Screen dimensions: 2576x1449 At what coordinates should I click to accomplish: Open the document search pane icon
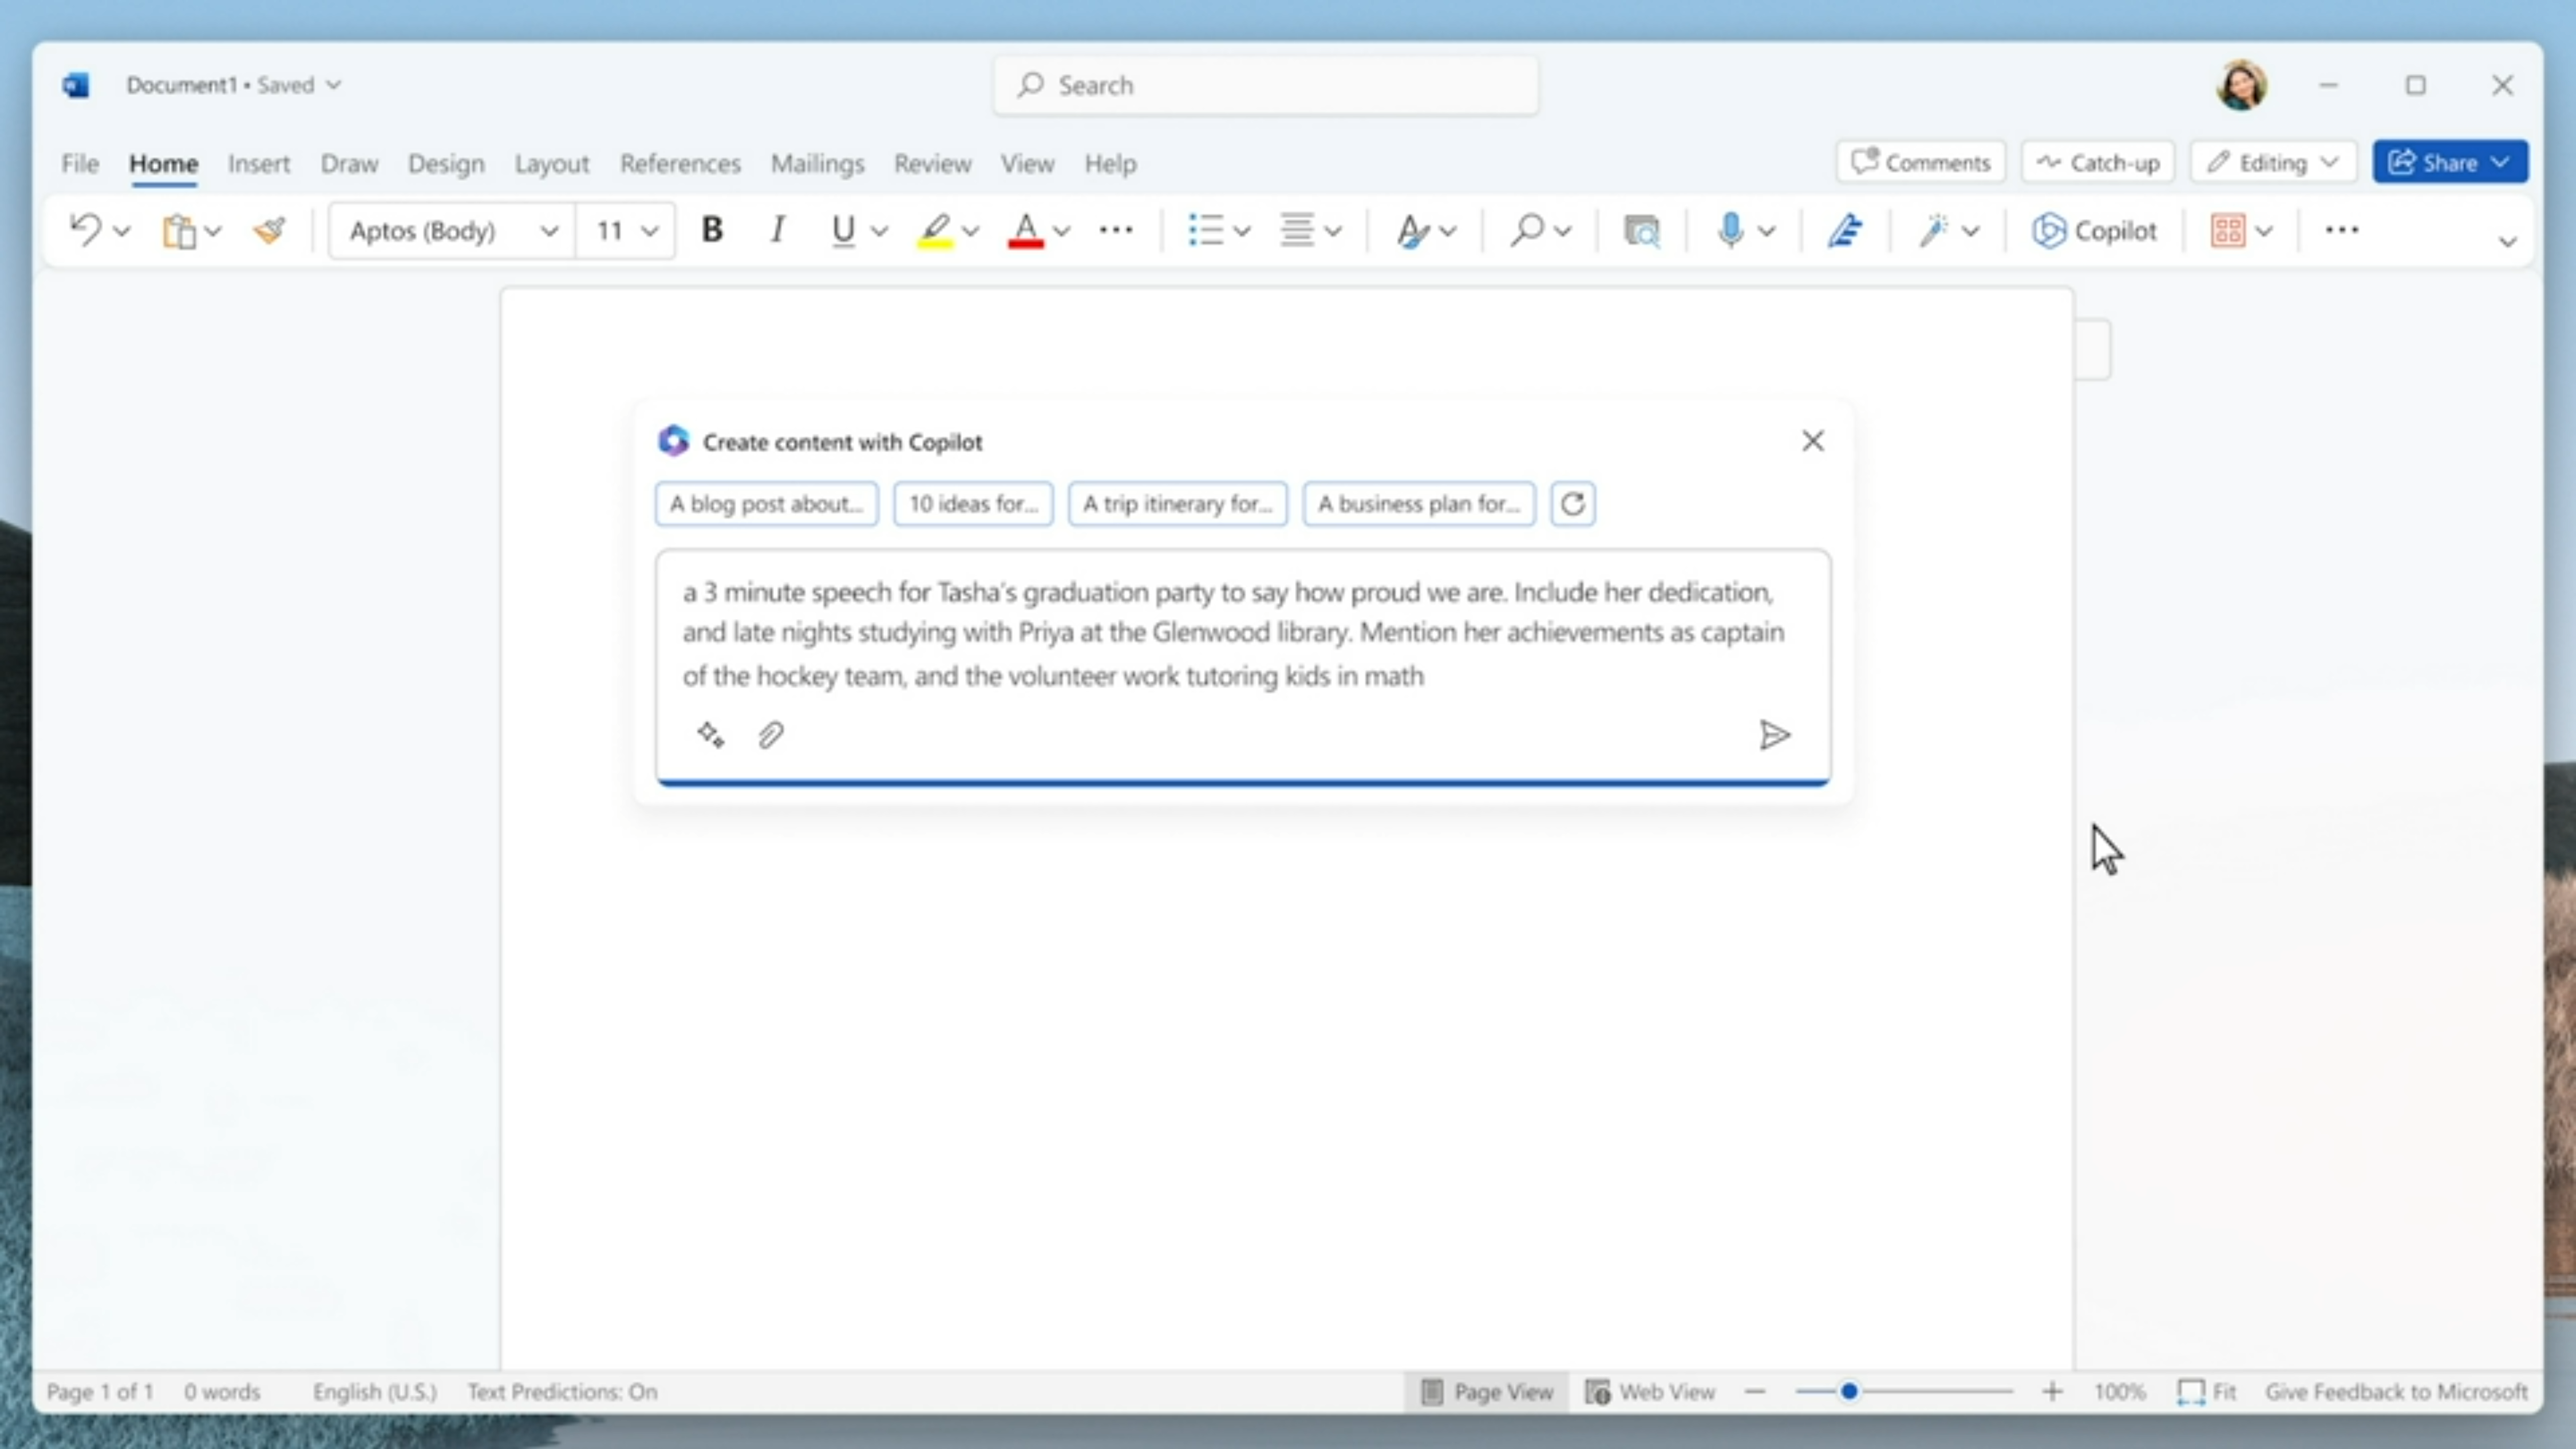pyautogui.click(x=1641, y=231)
